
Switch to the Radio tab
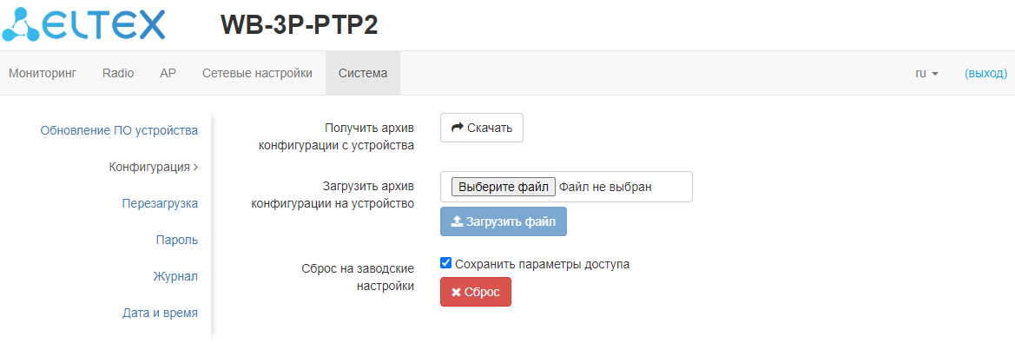point(118,74)
